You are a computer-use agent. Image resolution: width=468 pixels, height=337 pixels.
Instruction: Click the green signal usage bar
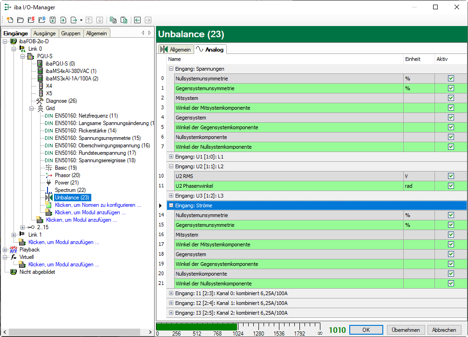(x=197, y=327)
